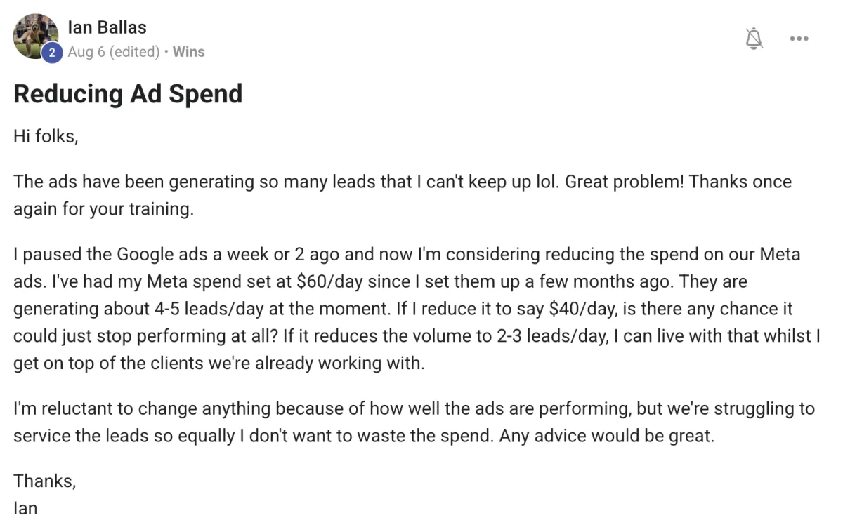Screen dimensions: 843x532
Task: Click the paragraph starting The ads have been
Action: pos(403,195)
